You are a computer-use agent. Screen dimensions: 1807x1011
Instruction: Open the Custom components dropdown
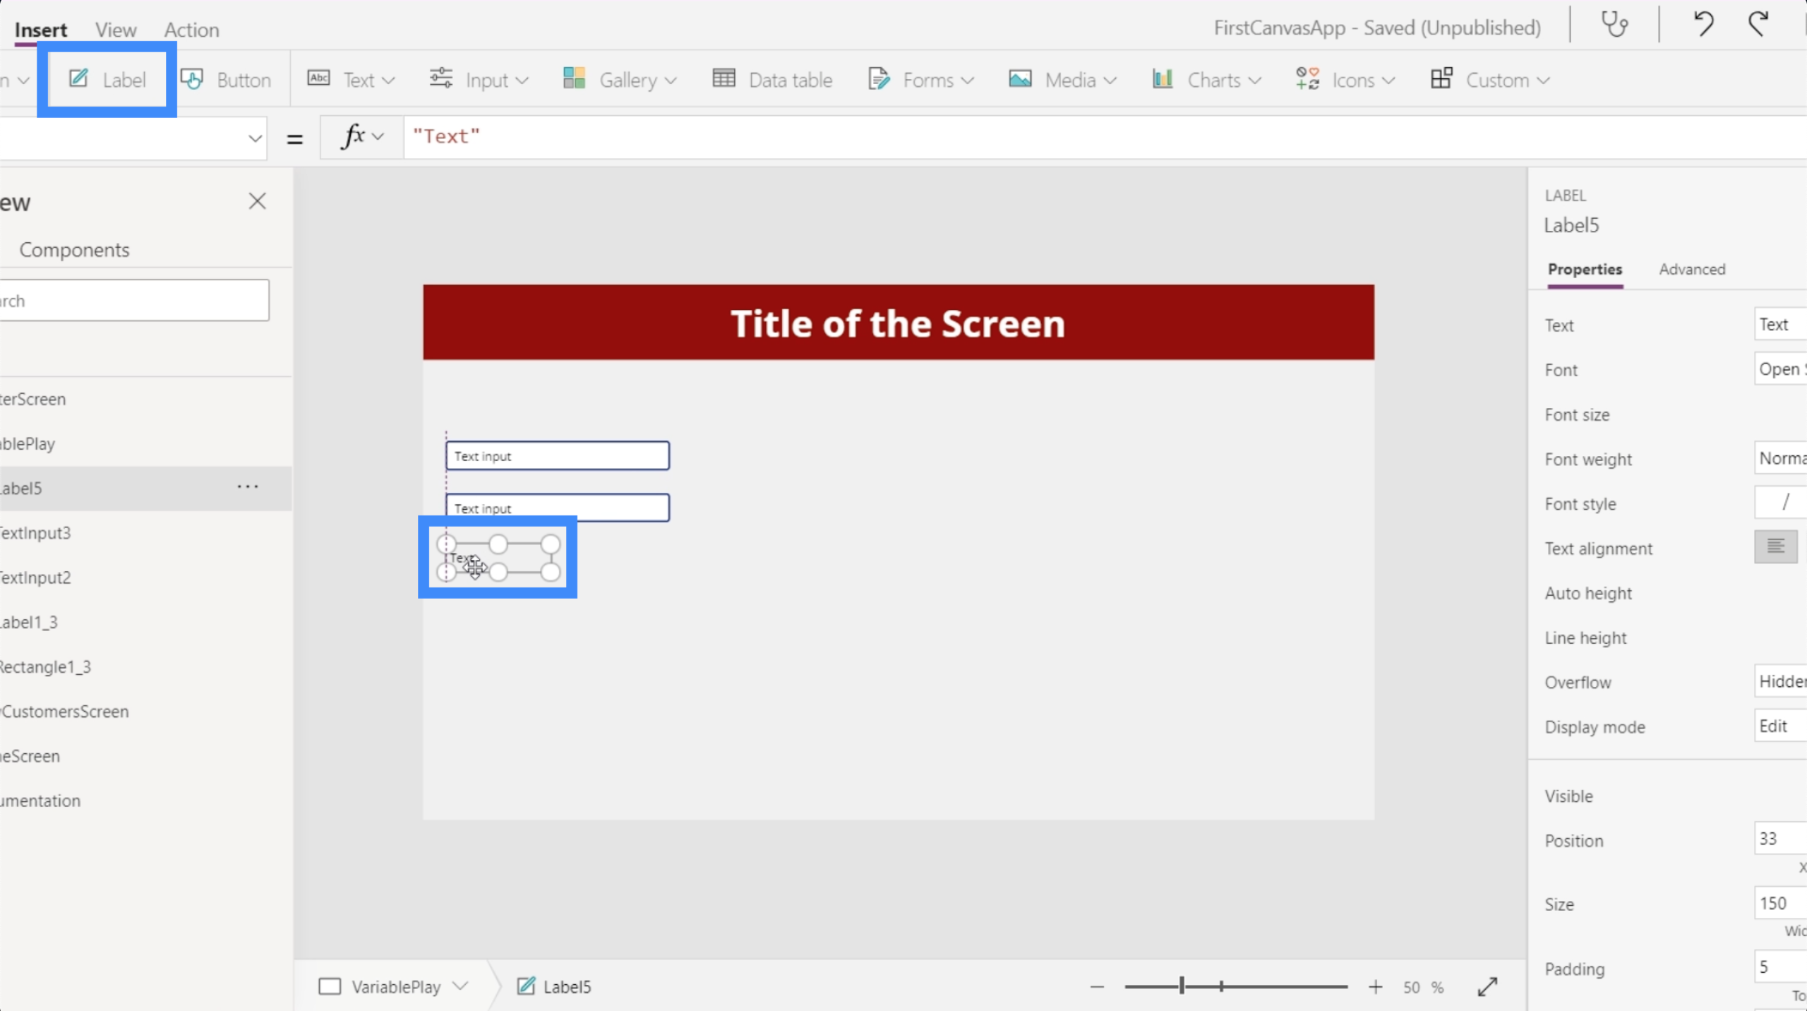click(x=1490, y=80)
